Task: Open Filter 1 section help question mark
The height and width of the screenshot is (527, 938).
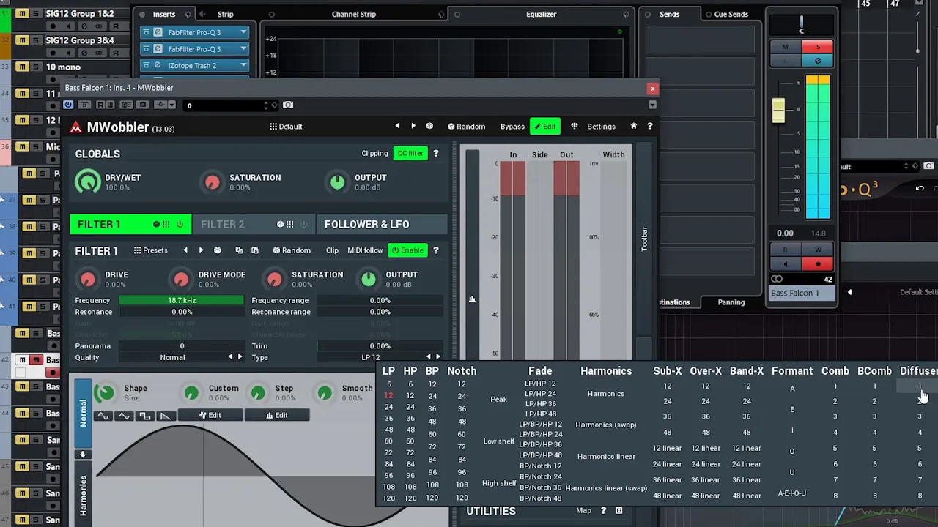Action: coord(435,250)
